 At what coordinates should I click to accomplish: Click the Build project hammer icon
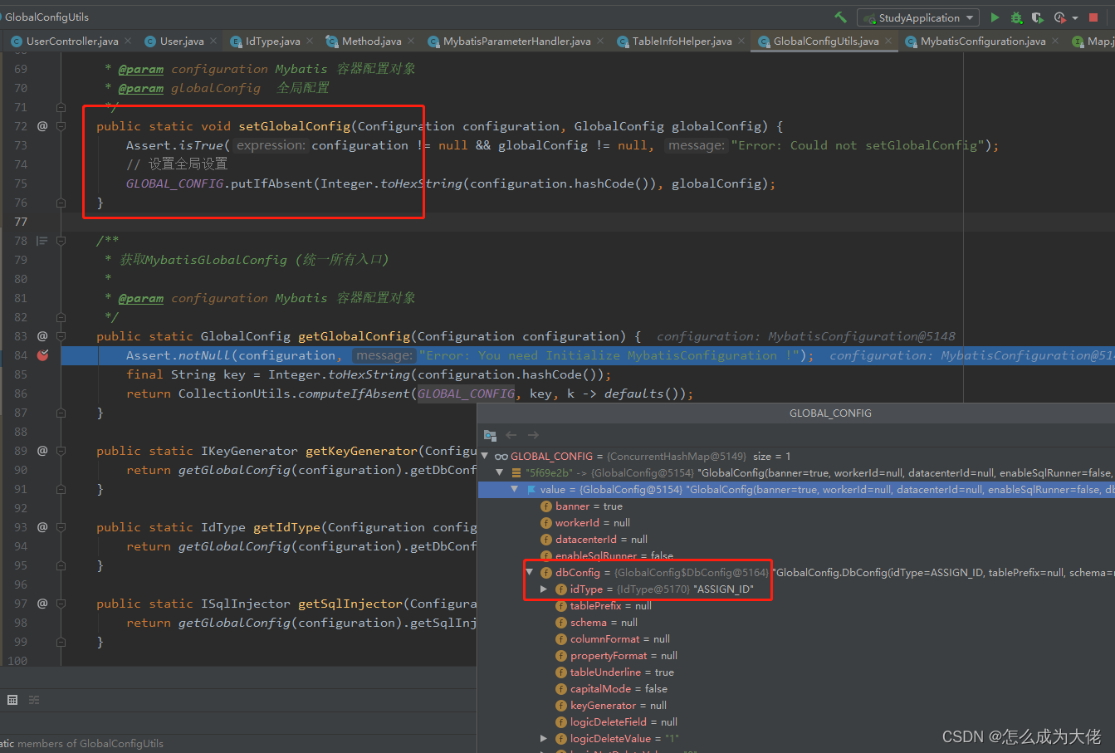tap(841, 17)
